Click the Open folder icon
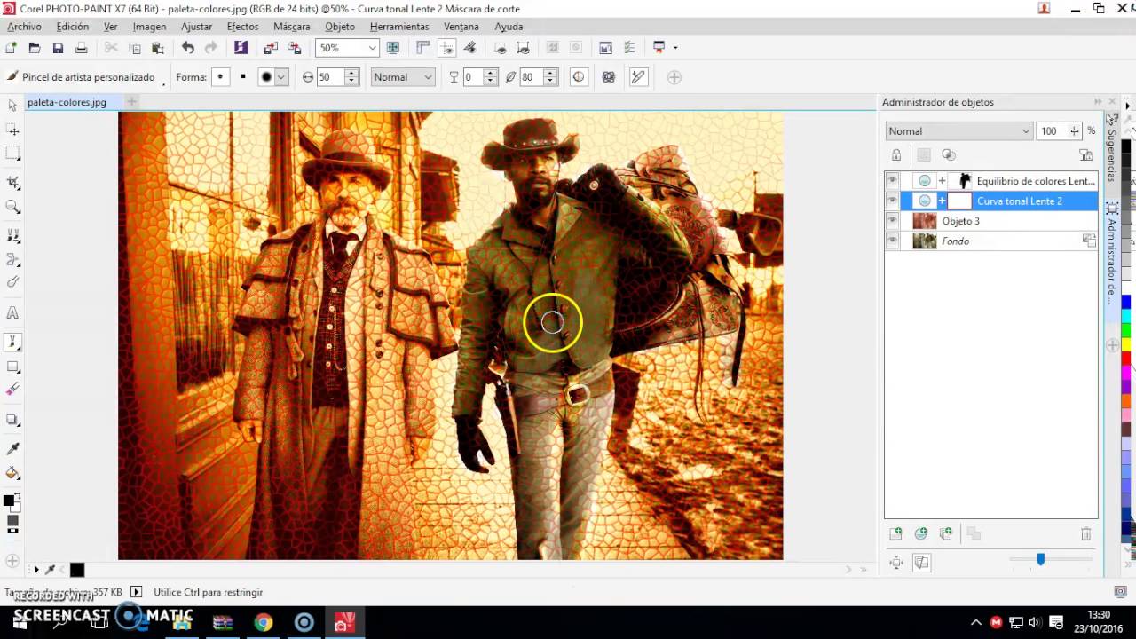 [x=35, y=48]
